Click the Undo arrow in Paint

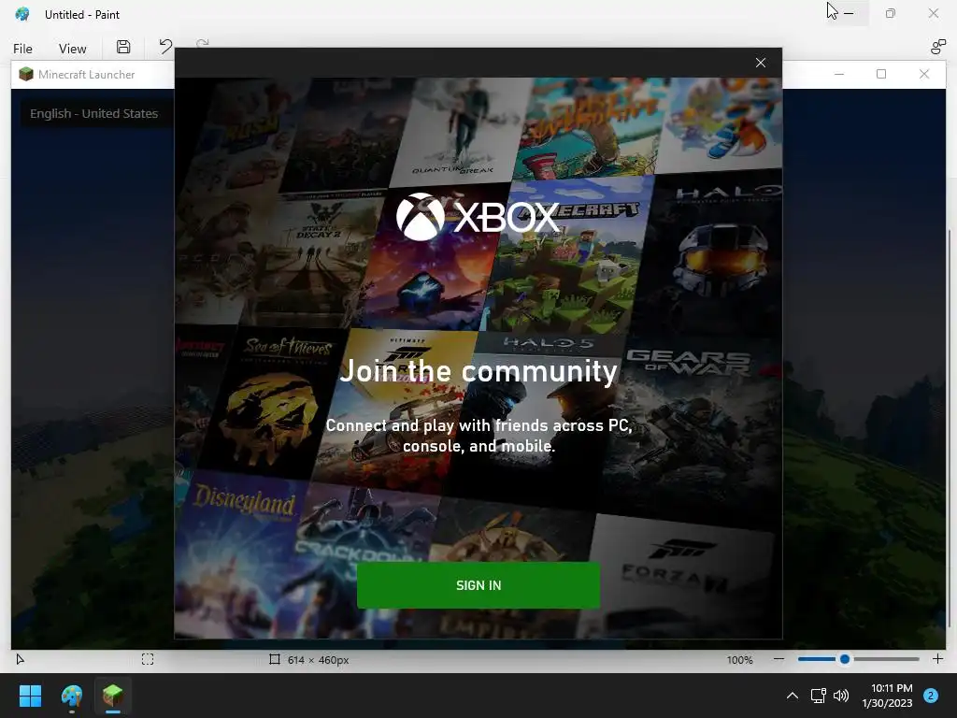click(x=165, y=47)
